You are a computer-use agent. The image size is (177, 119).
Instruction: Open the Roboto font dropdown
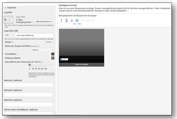43,50
